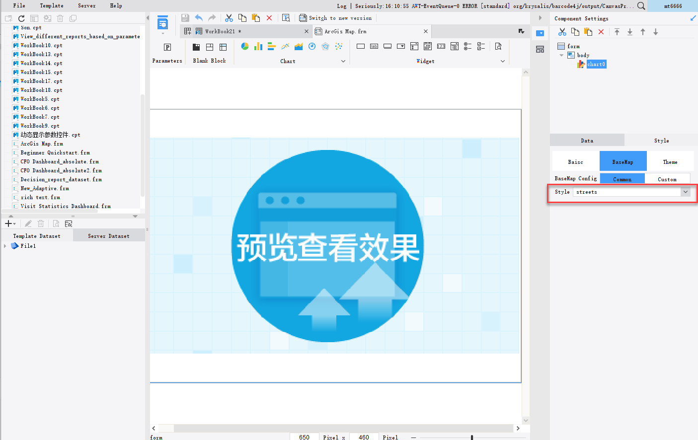Open the streets Style dropdown

point(686,192)
